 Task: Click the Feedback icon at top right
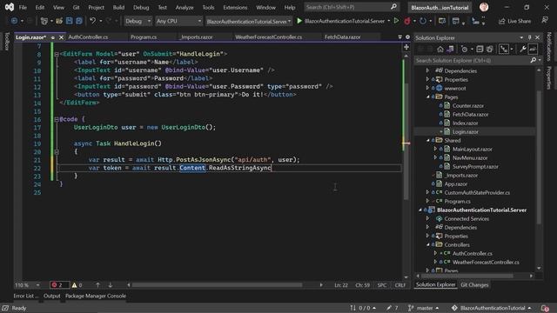pos(545,21)
